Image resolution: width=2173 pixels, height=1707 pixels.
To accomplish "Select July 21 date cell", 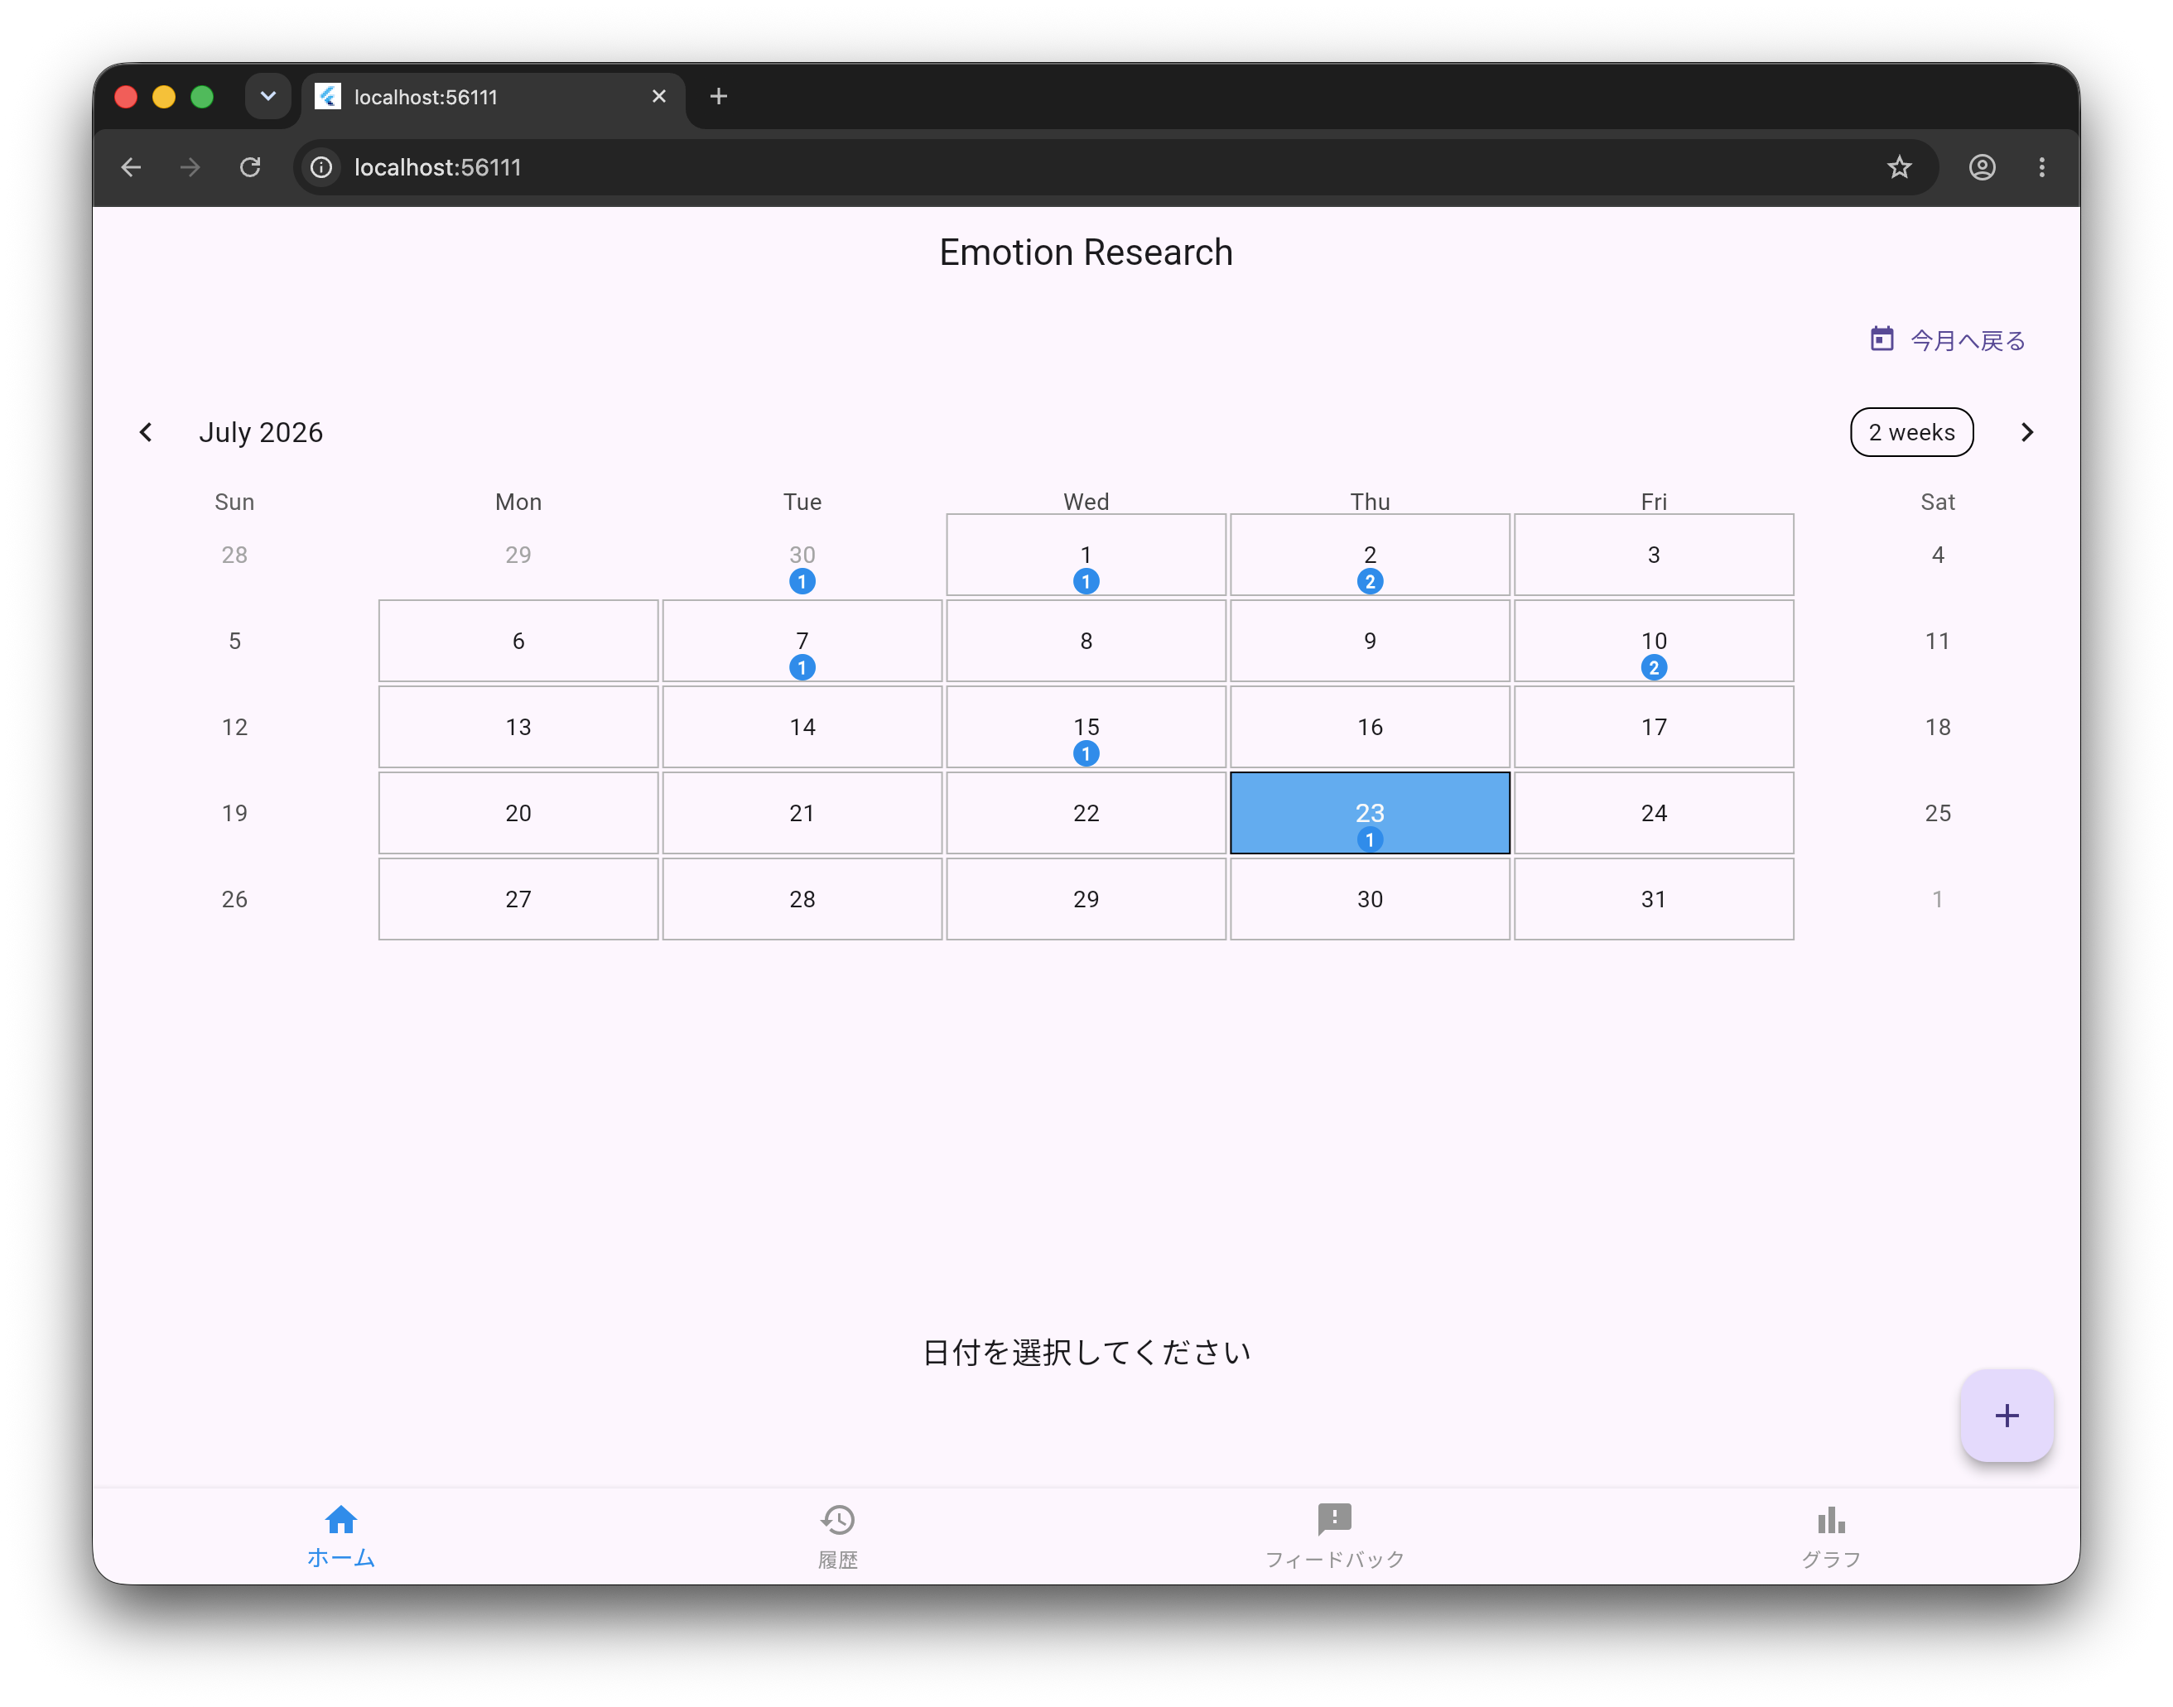I will coord(802,813).
